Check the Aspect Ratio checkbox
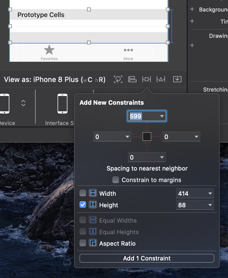 pyautogui.click(x=83, y=243)
